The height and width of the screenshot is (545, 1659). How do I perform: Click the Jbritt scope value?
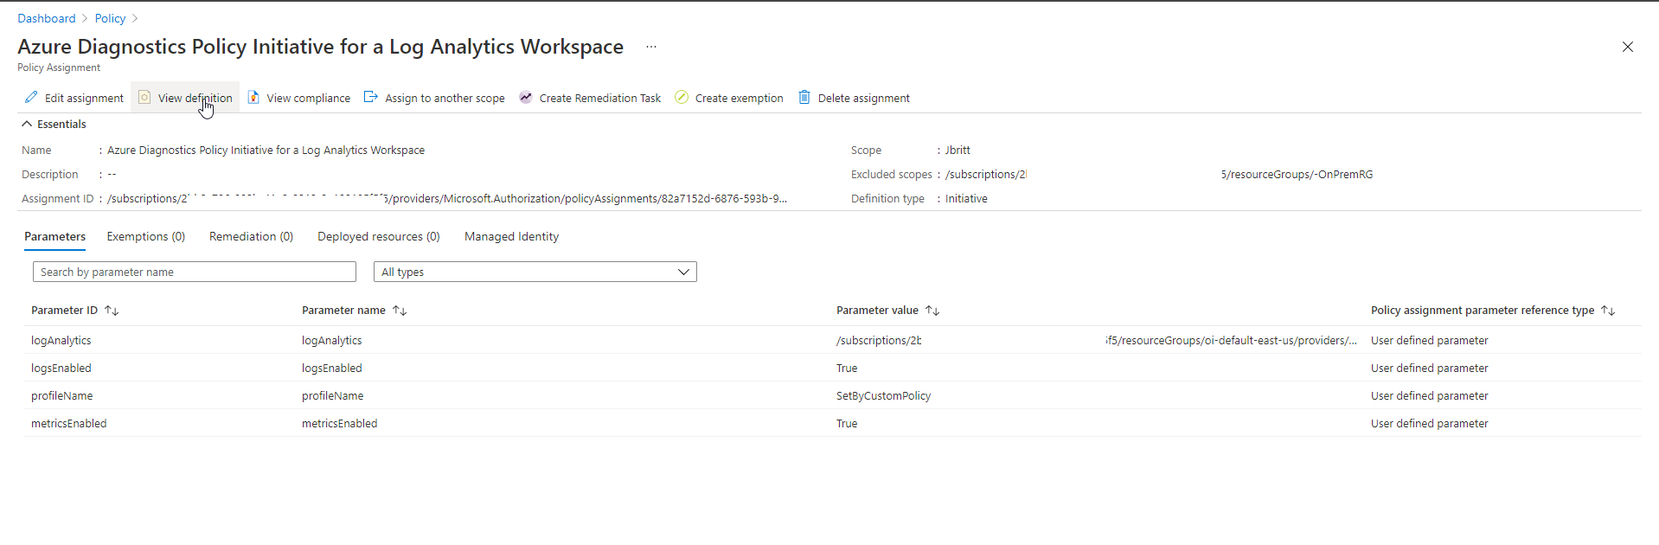pyautogui.click(x=958, y=150)
